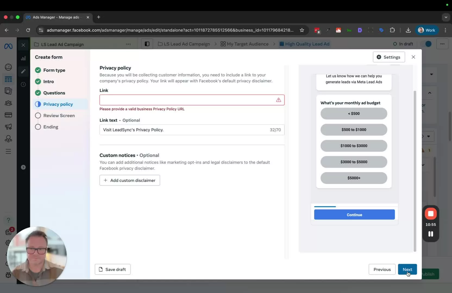The image size is (452, 293).
Task: Click Add custom disclaimer
Action: (x=130, y=180)
